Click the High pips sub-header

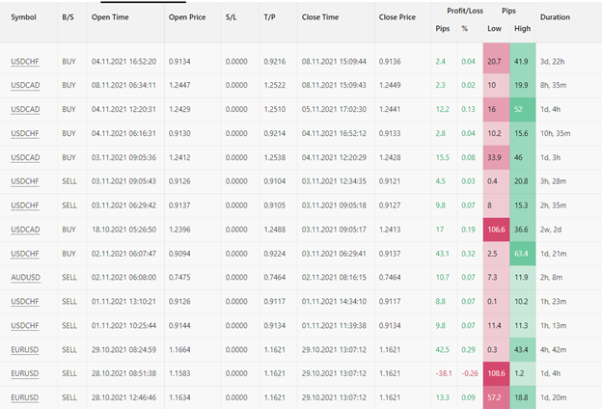522,29
